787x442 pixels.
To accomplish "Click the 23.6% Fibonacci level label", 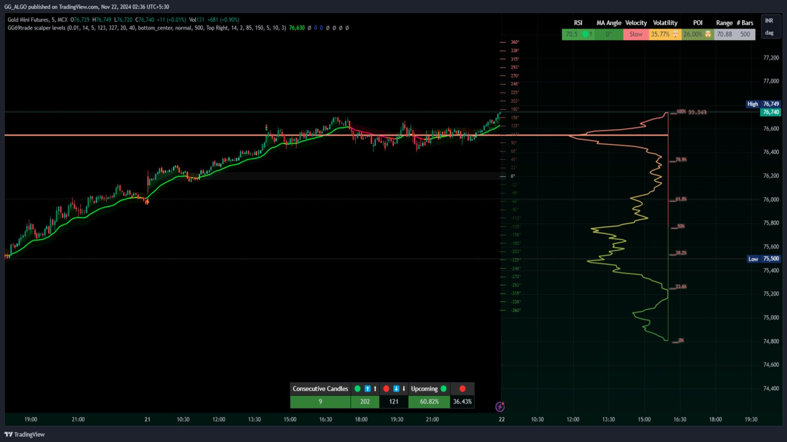I will click(681, 287).
